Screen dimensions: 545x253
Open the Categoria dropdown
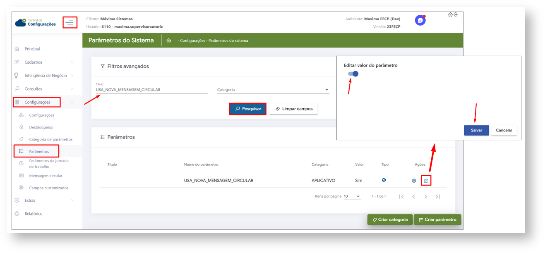[273, 90]
